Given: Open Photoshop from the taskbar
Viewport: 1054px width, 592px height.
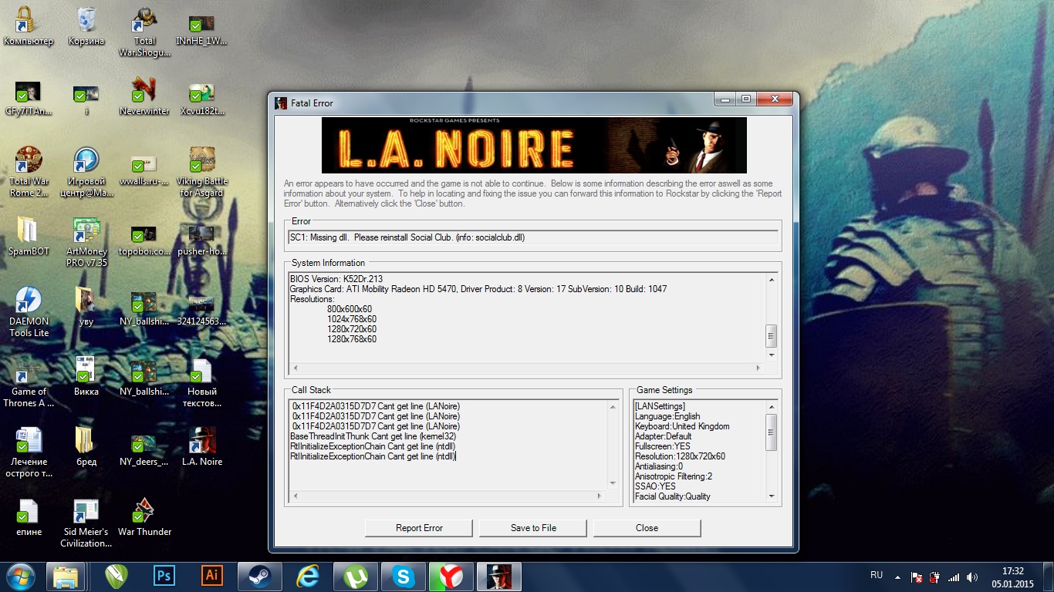Looking at the screenshot, I should (164, 577).
